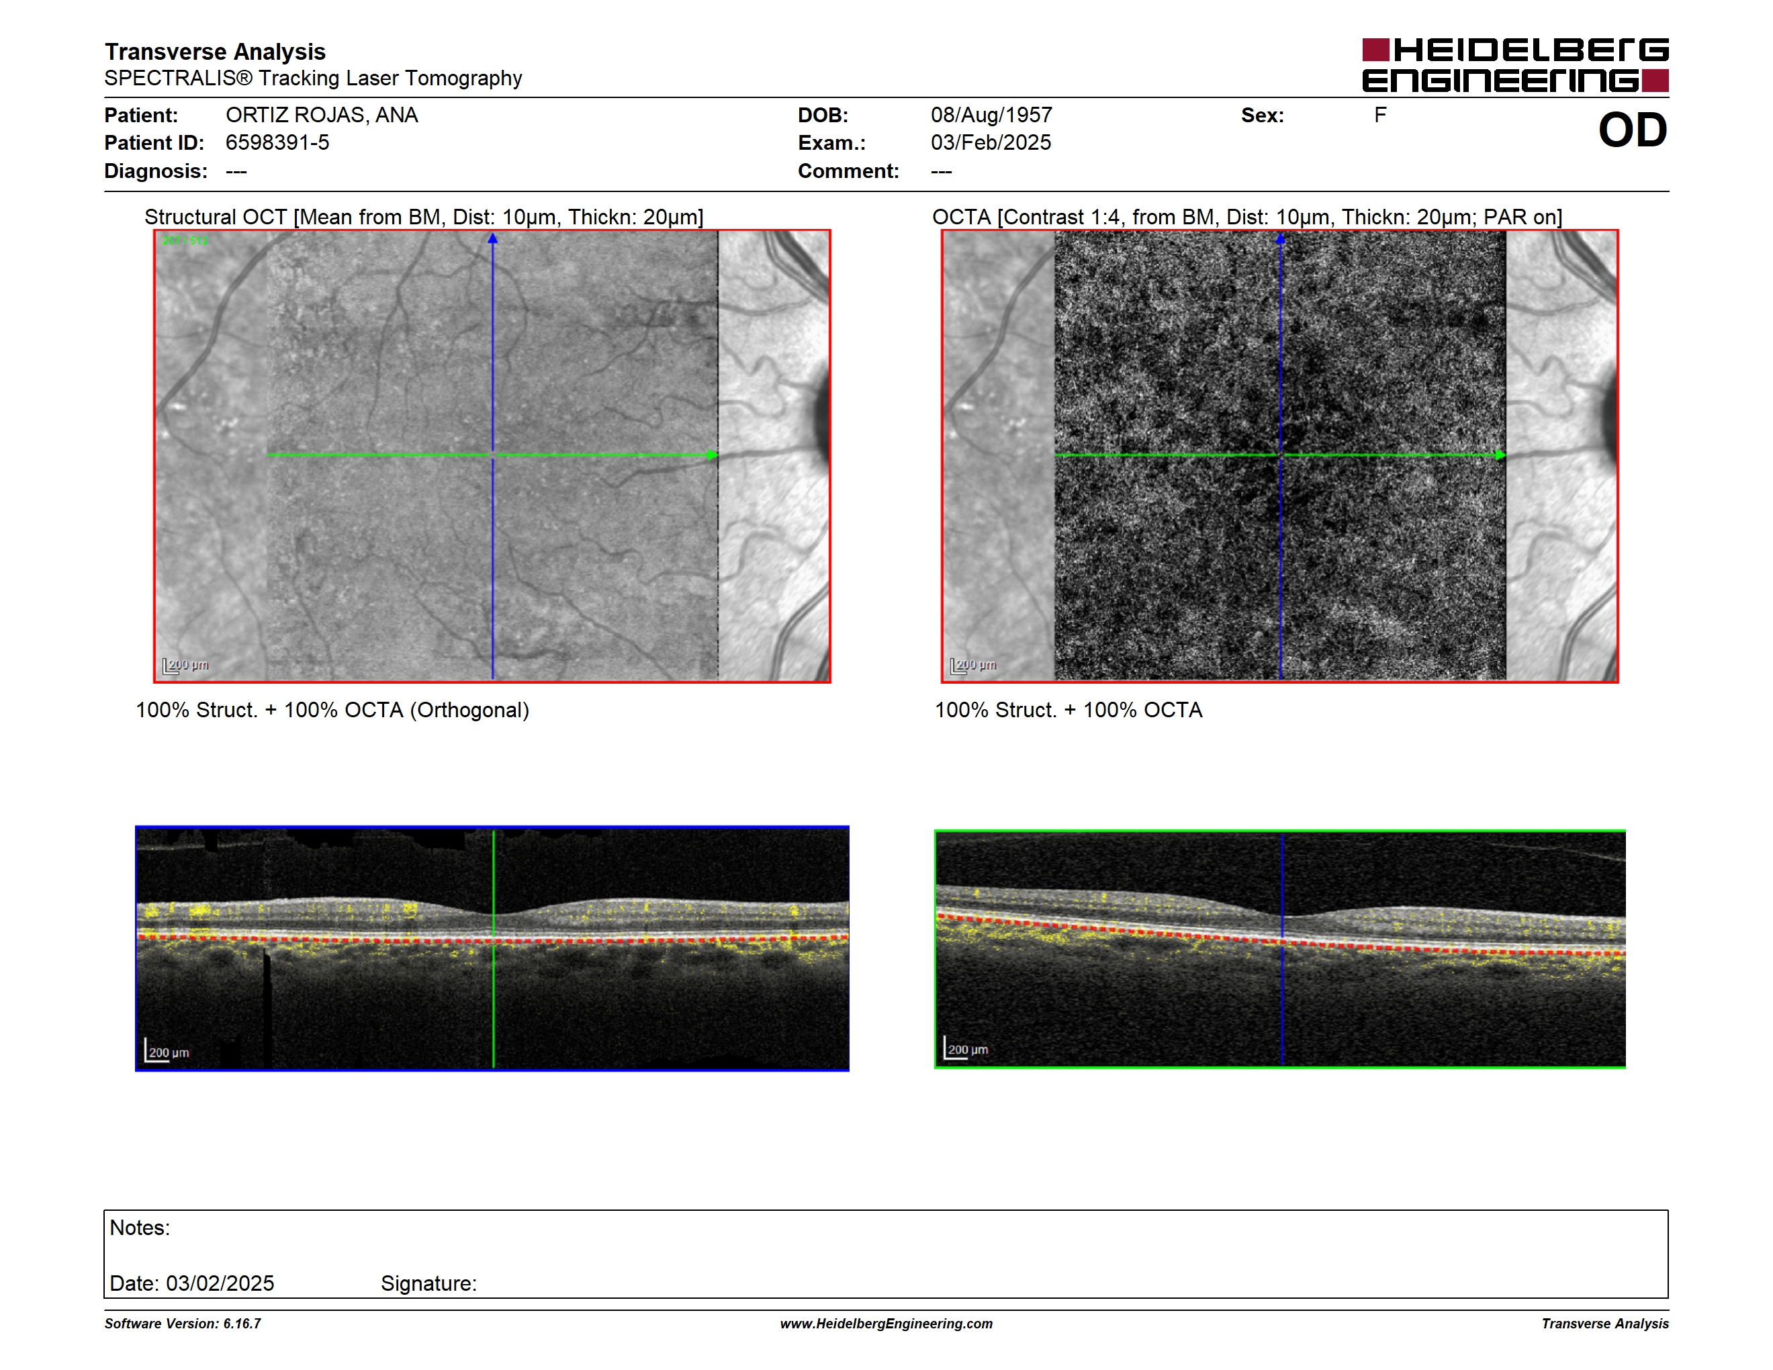The width and height of the screenshot is (1773, 1370).
Task: Click the Structural OCT en-face image
Action: click(492, 456)
